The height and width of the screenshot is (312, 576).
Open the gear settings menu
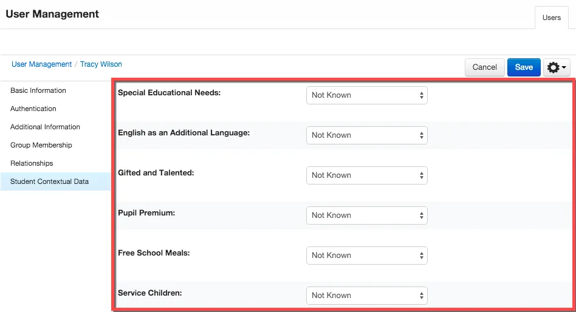557,67
